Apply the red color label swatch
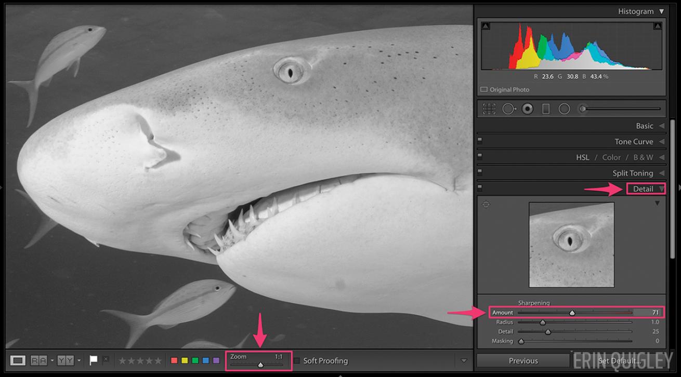Screen dimensions: 681x377 [174, 360]
